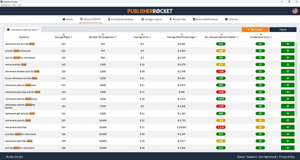Open the Application menu

tap(5, 5)
